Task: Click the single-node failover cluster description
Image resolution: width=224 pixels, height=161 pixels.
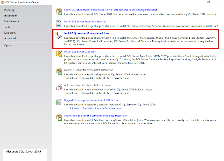Action: point(105,76)
